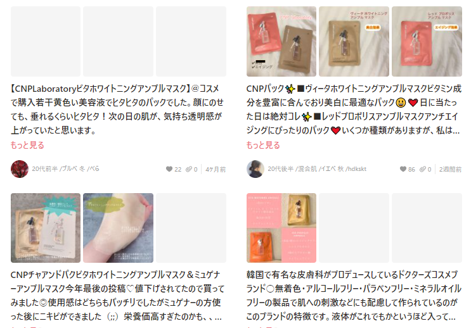471x328 pixels.
Task: View the Red Propolis pink mask photo
Action: (427, 41)
